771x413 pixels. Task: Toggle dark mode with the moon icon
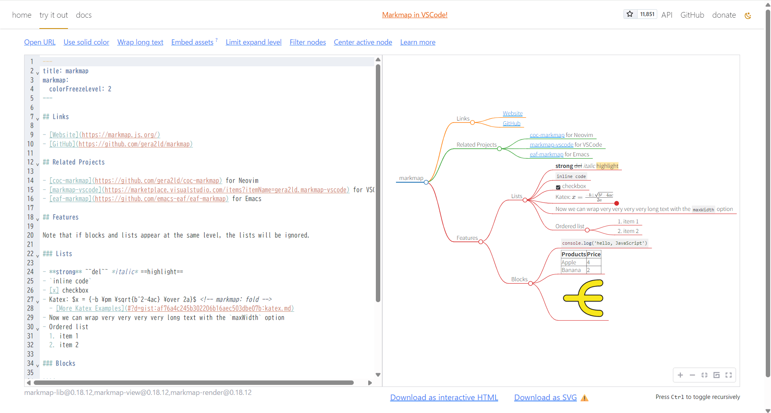[748, 15]
